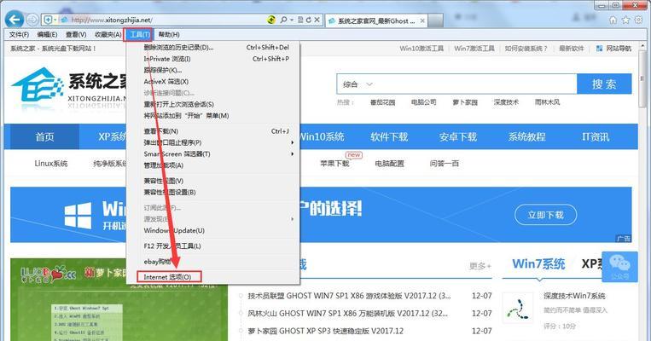Open the address bar search dropdown arrow
The height and width of the screenshot is (341, 651).
coord(292,20)
